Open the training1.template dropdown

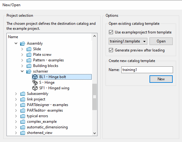tap(128, 41)
